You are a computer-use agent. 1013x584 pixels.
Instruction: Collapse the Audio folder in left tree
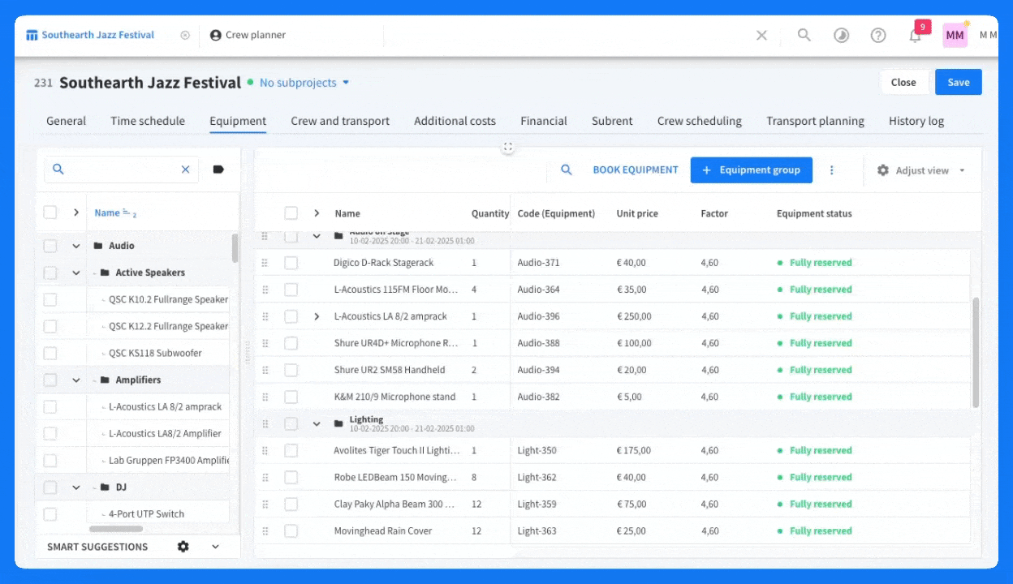[76, 246]
